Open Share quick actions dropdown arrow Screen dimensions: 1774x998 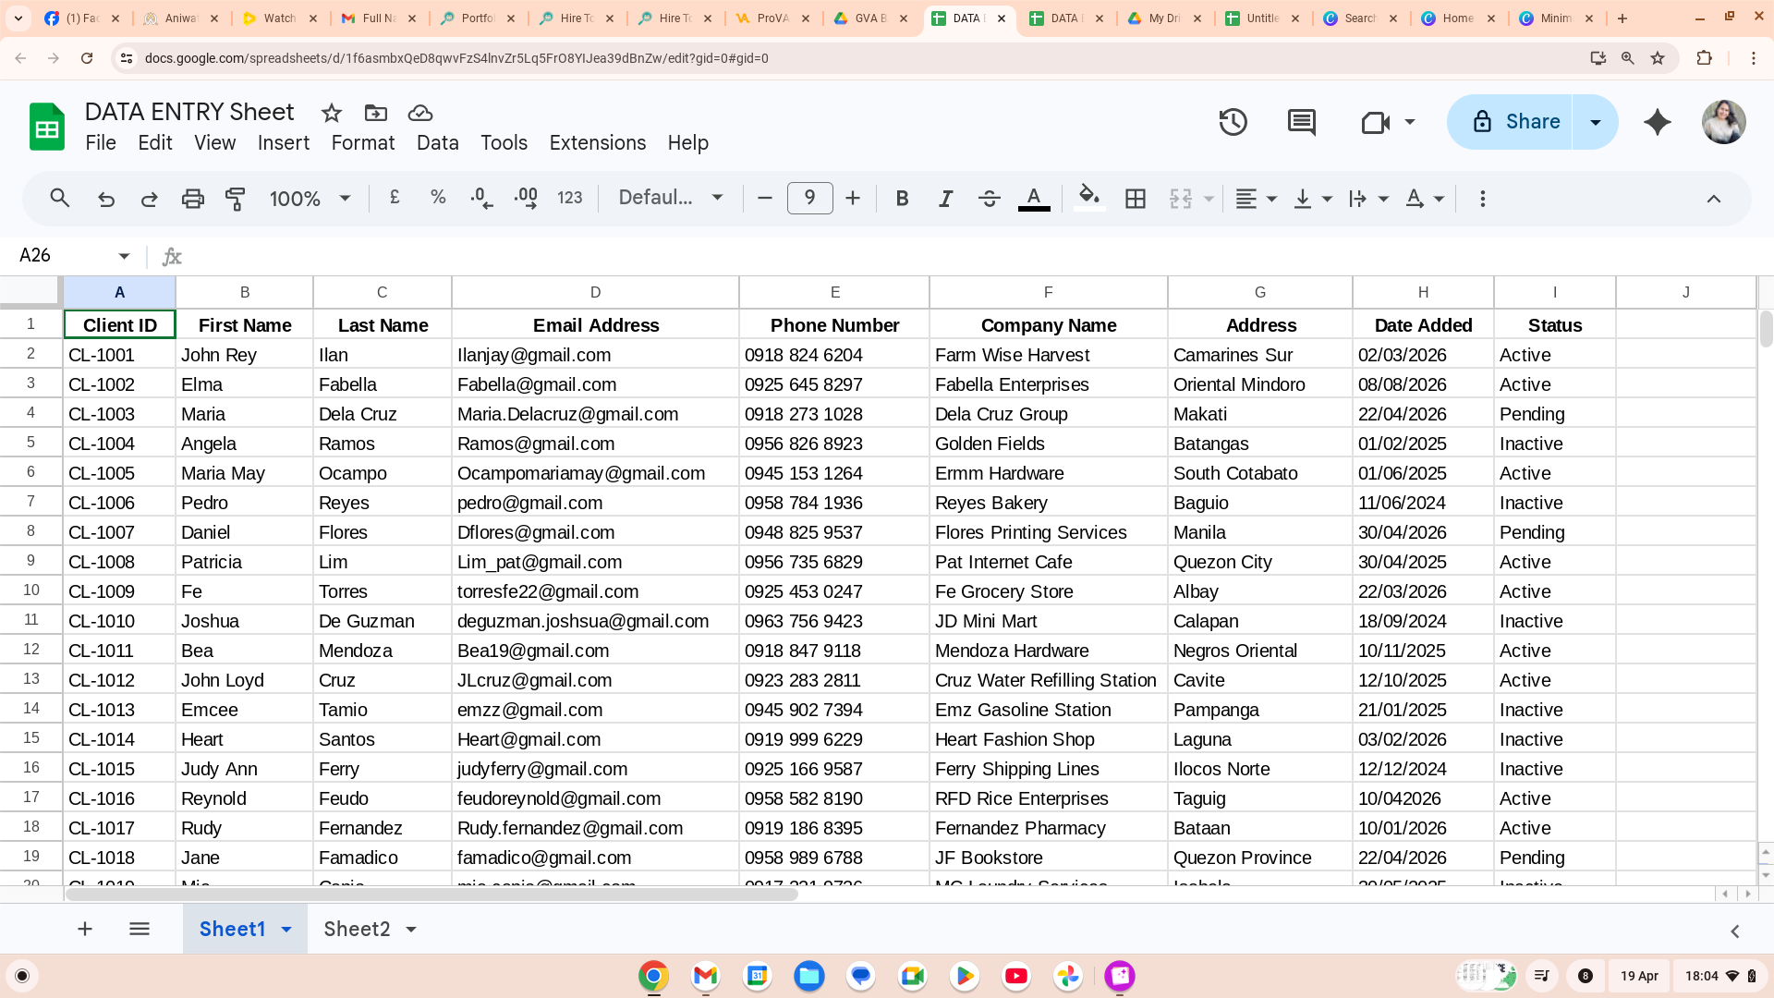[x=1596, y=122]
